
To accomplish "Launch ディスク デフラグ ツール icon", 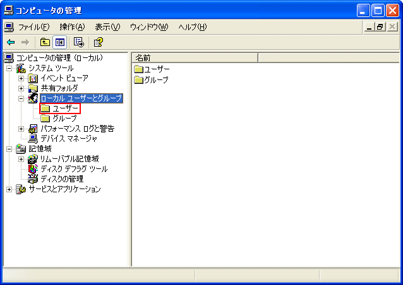I will pyautogui.click(x=33, y=169).
